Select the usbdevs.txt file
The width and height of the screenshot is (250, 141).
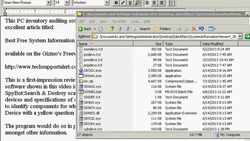point(93,129)
